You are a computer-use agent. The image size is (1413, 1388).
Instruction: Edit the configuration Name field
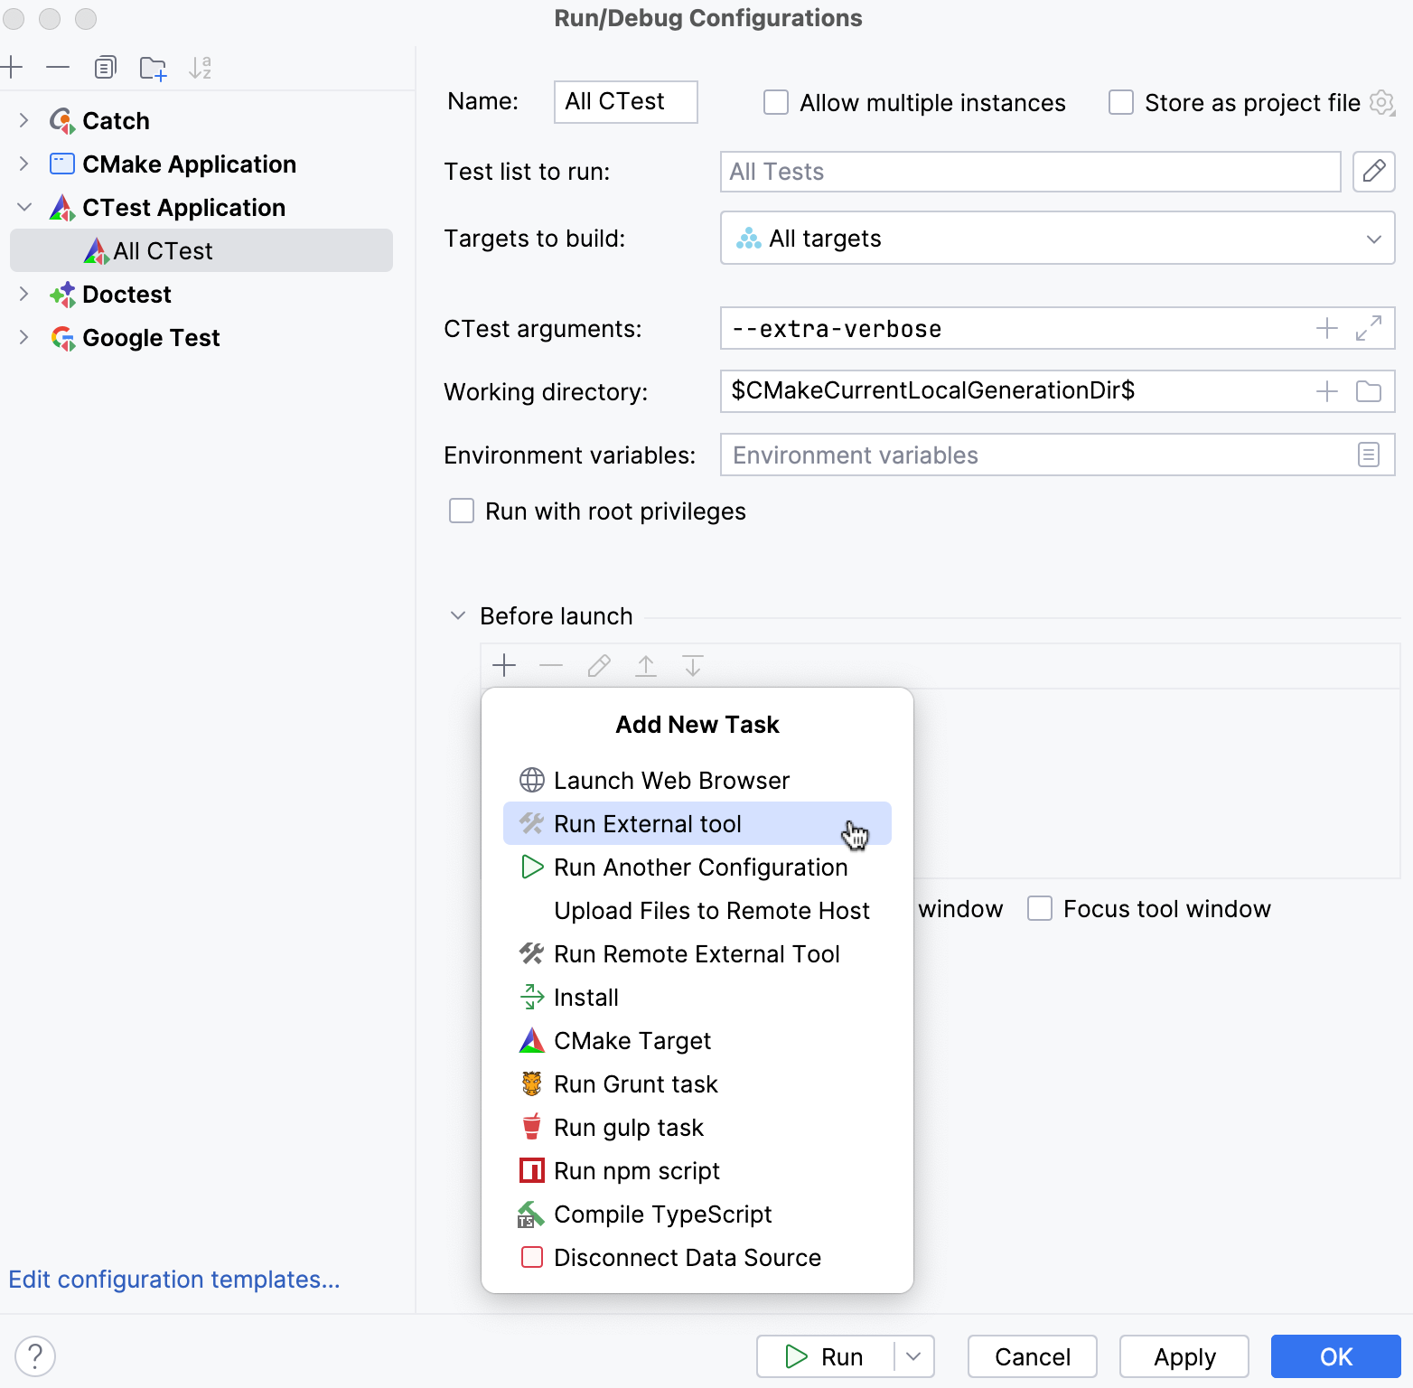(625, 102)
